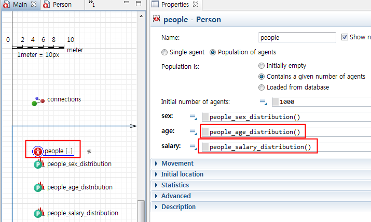
Task: Toggle static/dynamic value icon for salary
Action: click(193, 147)
